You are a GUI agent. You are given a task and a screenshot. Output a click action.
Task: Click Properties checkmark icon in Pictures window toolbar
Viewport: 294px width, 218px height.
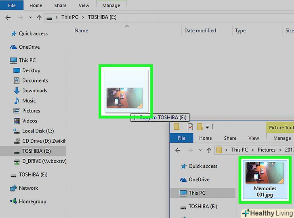click(x=190, y=127)
